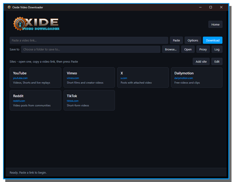Click 'Free videos and clips' text

(x=187, y=83)
